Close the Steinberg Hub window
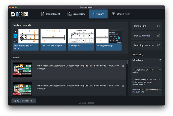This screenshot has width=173, height=116. [x=10, y=7]
